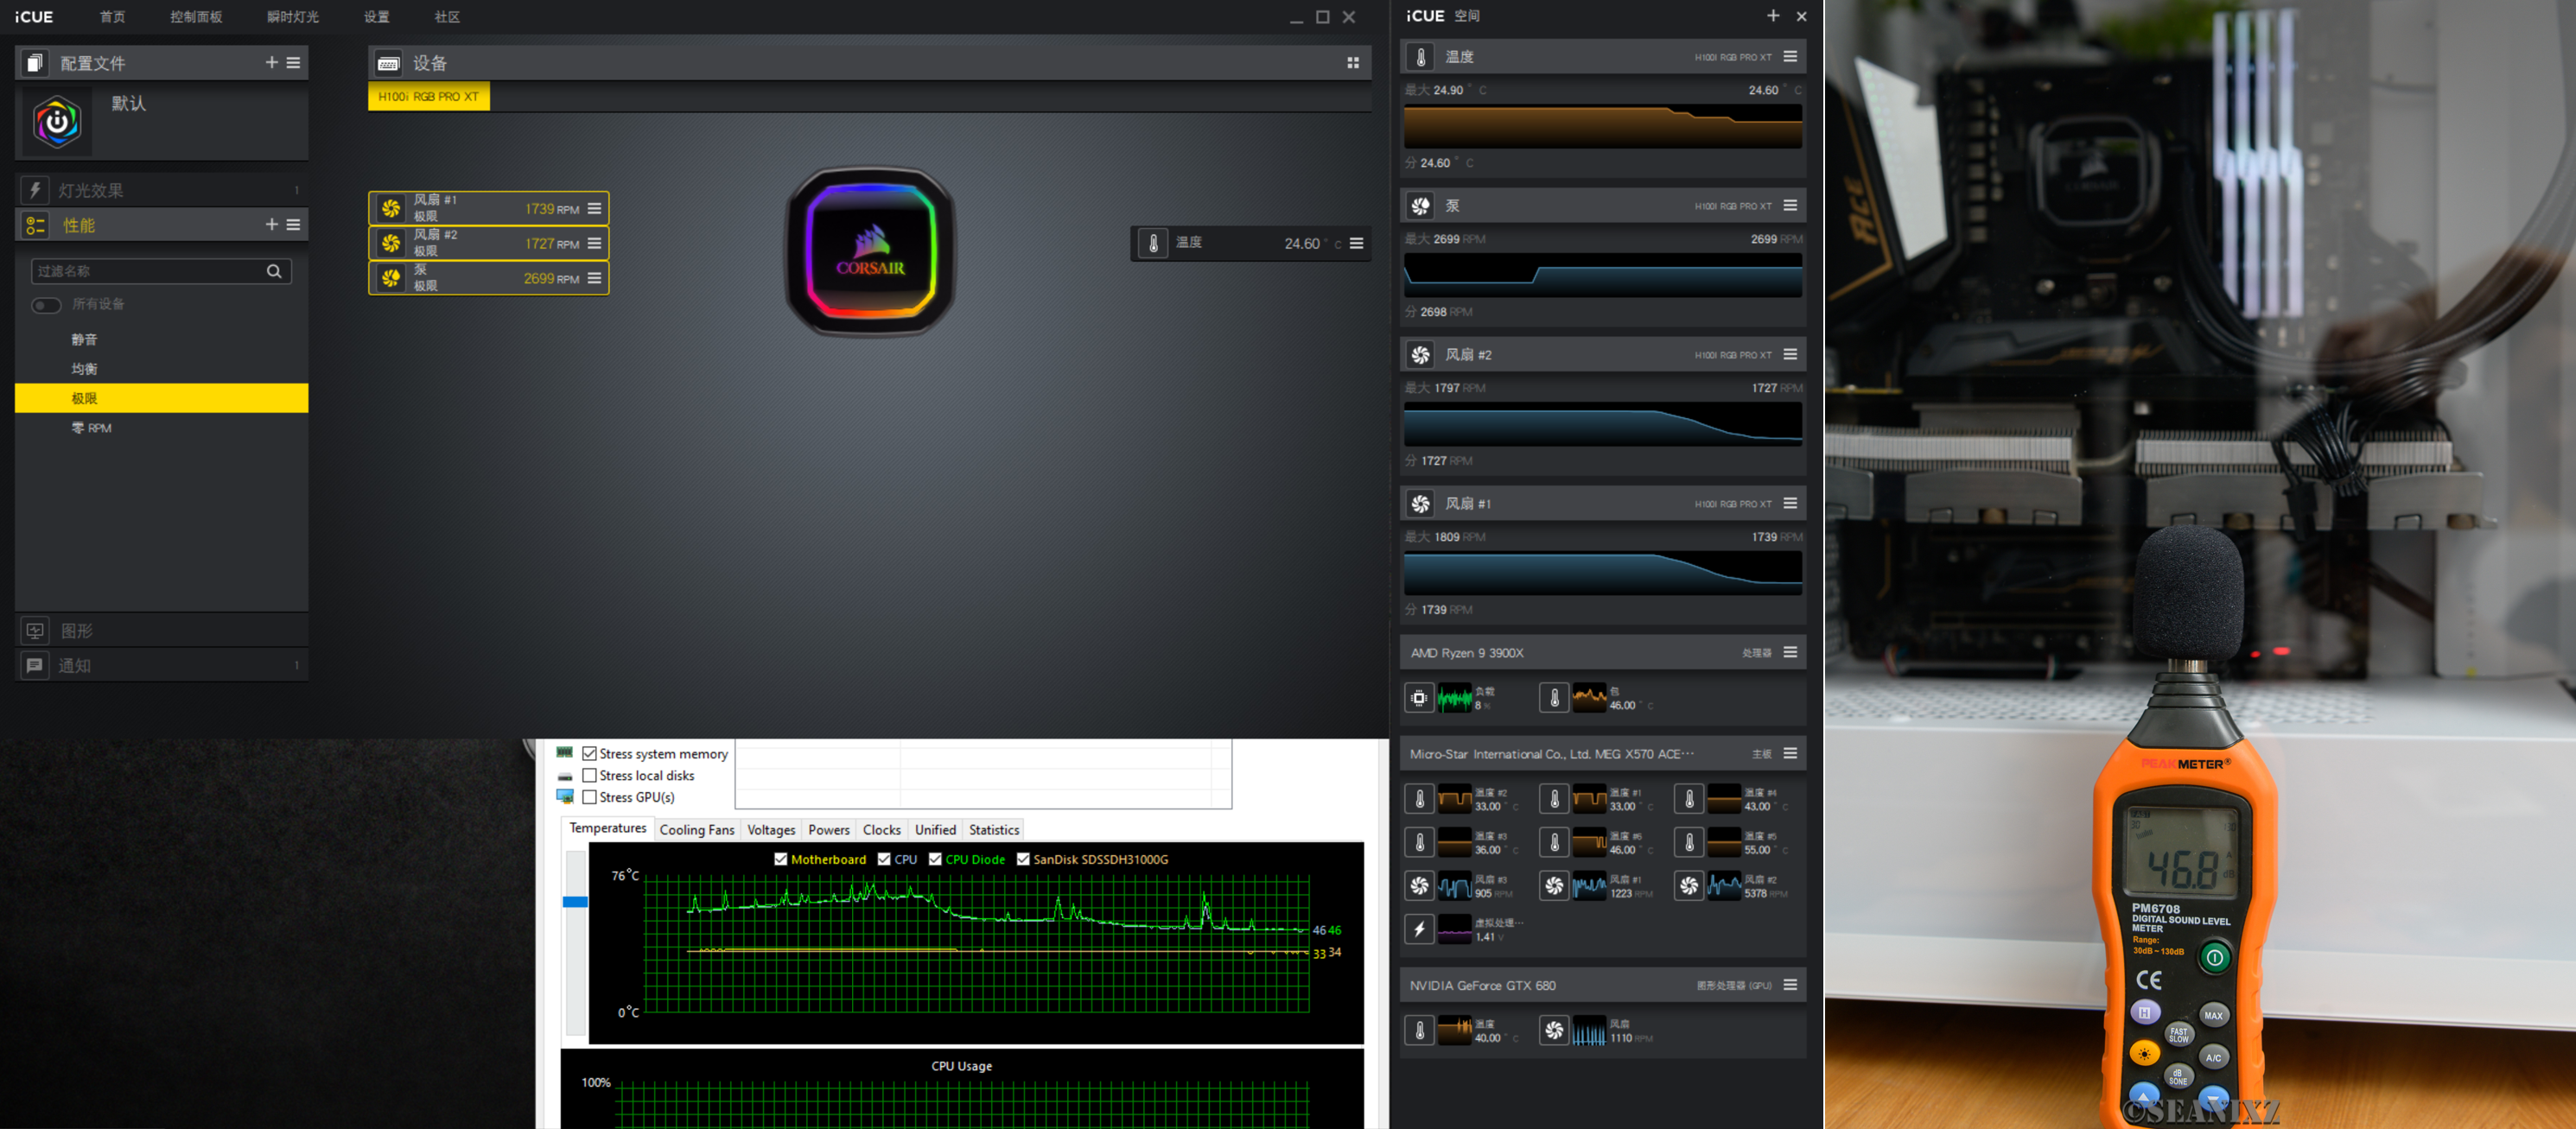Viewport: 2576px width, 1129px height.
Task: Click the fan icon for 泵 widget
Action: click(1420, 206)
